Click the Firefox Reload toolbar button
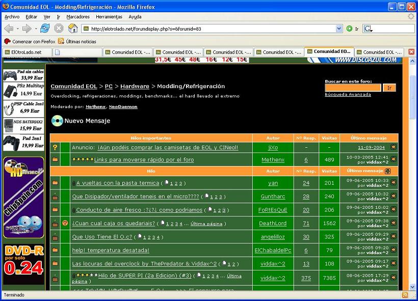418x301 pixels. pyautogui.click(x=45, y=29)
